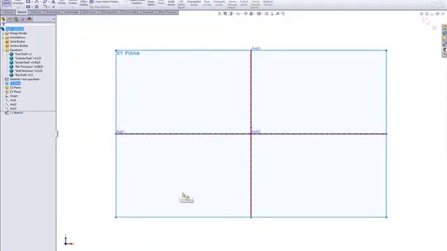Select Surface Bodies folder in tree
Viewport: 447px width, 251px height.
(x=19, y=46)
